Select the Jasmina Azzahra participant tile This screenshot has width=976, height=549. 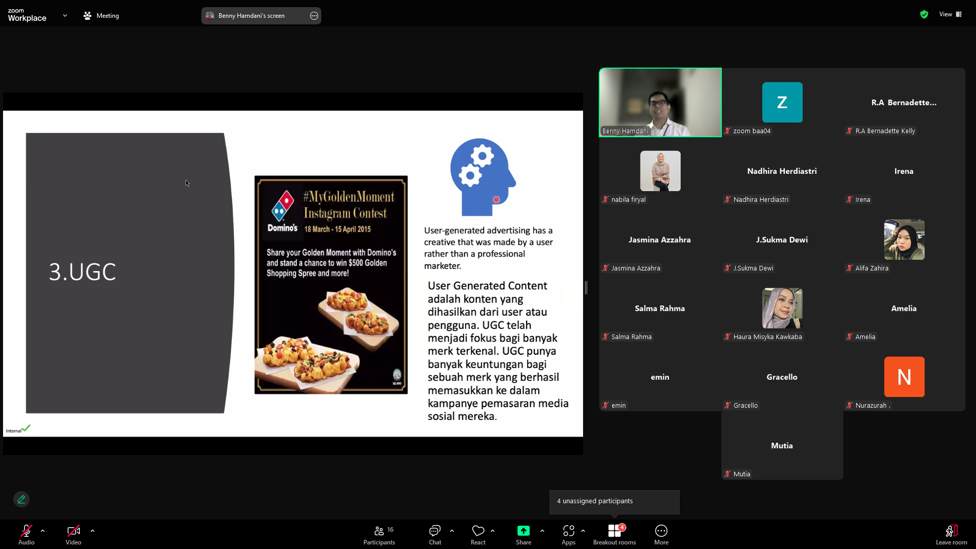coord(660,239)
